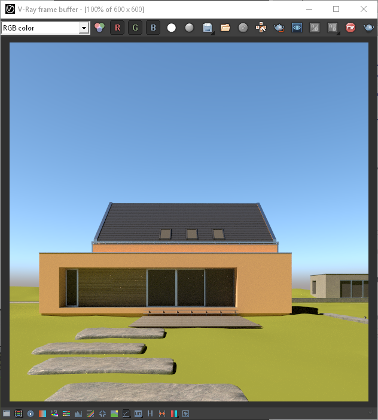Viewport: 378px width, 420px height.
Task: Show pixel information
Action: [x=31, y=413]
